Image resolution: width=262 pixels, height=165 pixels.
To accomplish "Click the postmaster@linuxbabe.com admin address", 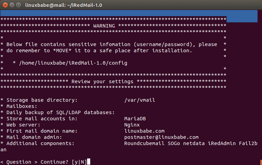I will click(x=161, y=137).
